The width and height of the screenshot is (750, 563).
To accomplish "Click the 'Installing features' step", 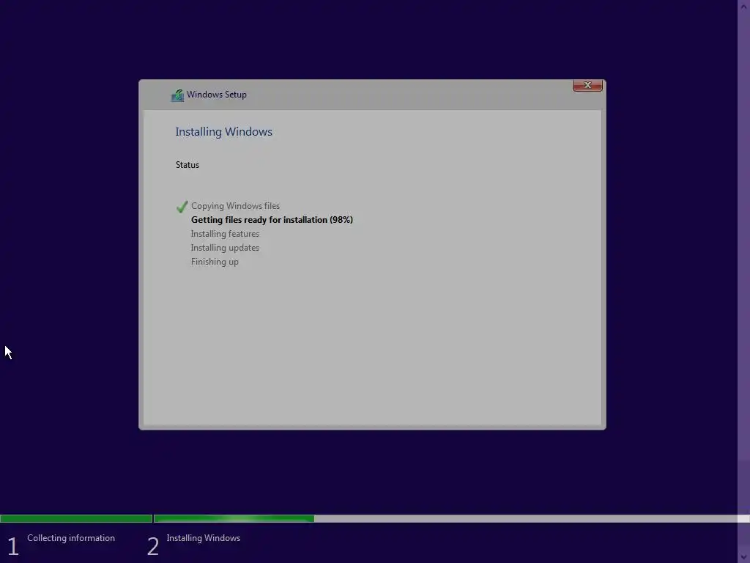I will tap(225, 234).
